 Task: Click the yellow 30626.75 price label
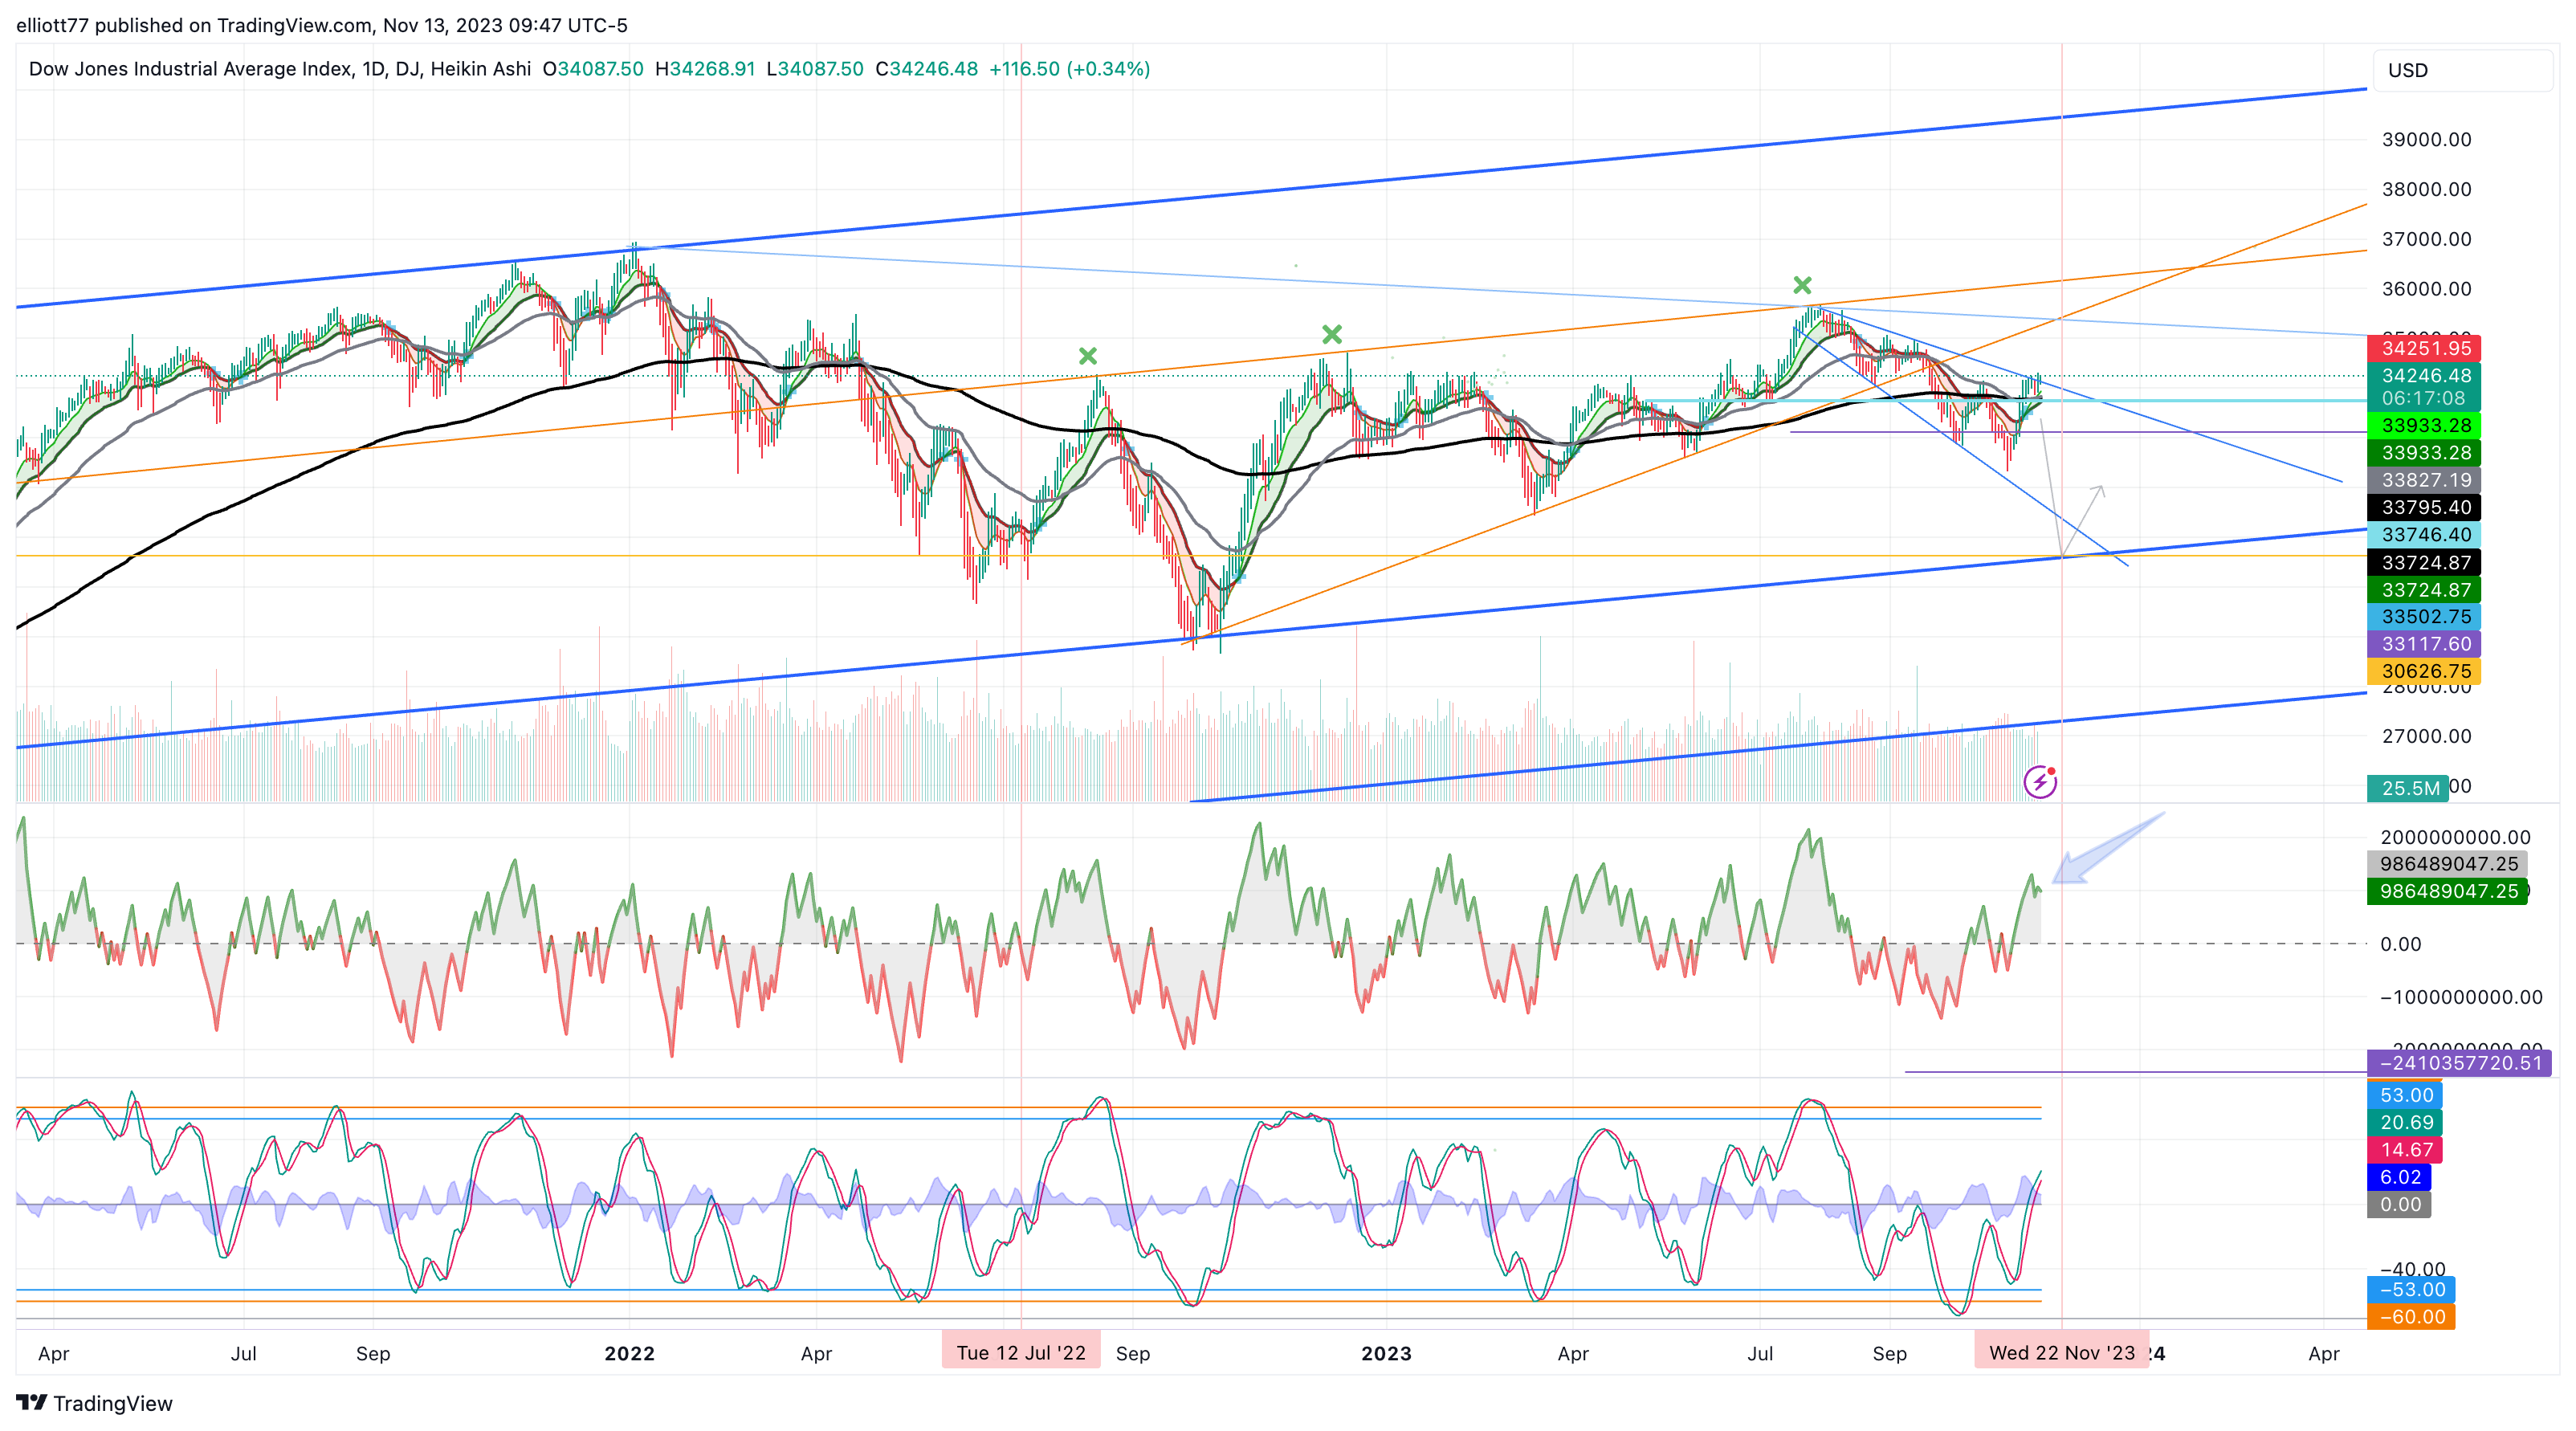[2424, 671]
